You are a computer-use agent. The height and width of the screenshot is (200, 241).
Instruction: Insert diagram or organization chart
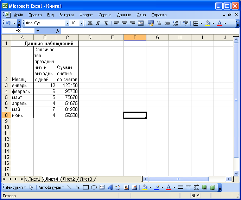(118, 187)
